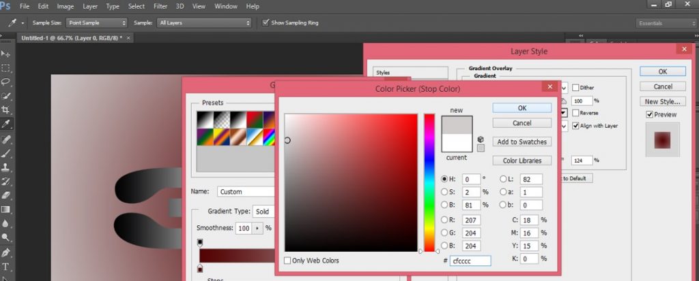This screenshot has width=699, height=281.
Task: Close the Layer Style dialog
Action: click(x=683, y=48)
